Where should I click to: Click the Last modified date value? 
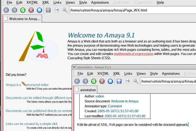pos(125,116)
